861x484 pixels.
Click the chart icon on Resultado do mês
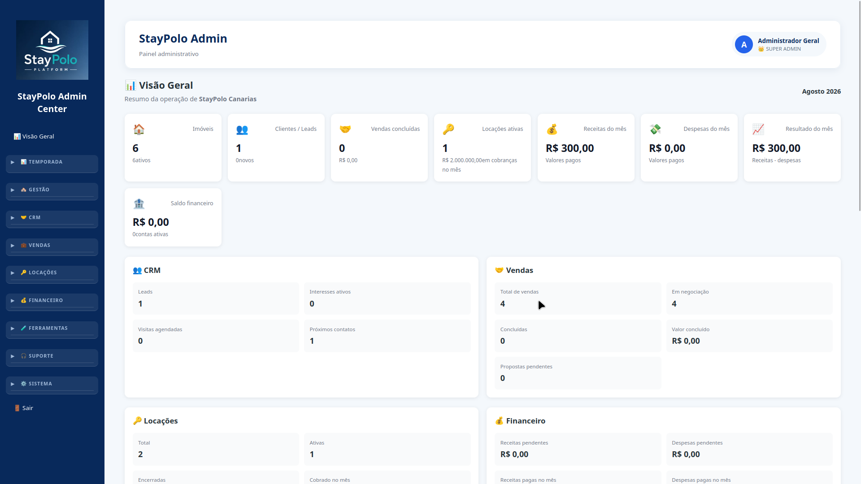coord(758,130)
